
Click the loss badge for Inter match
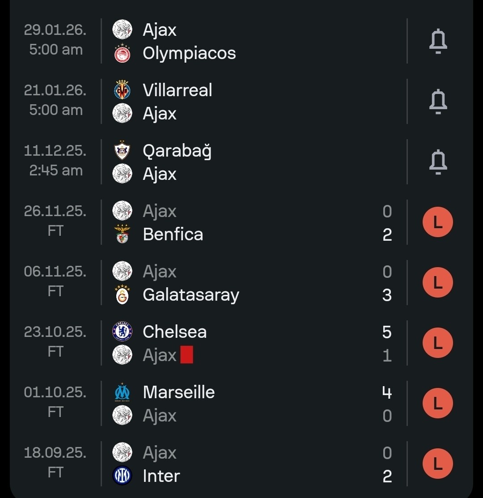click(x=438, y=464)
